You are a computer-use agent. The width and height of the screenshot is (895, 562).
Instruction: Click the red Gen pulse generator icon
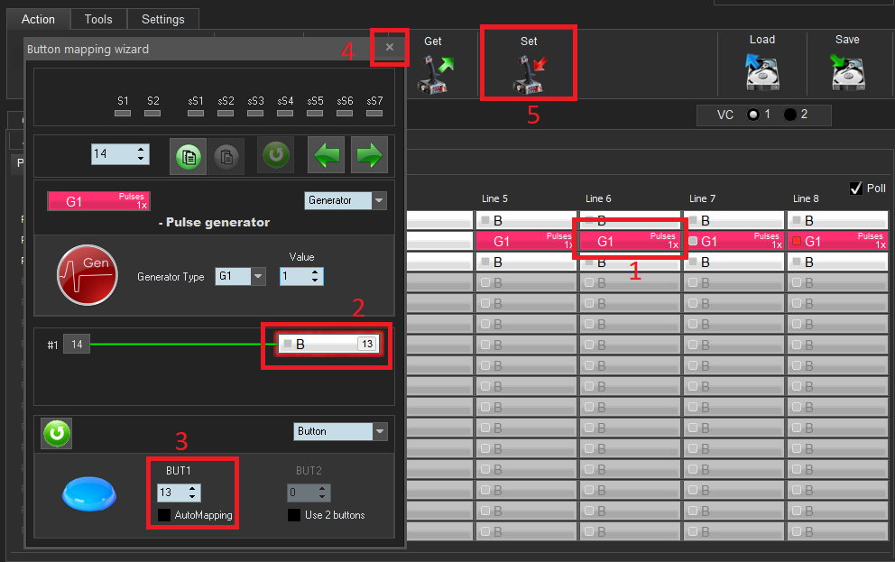click(x=88, y=274)
